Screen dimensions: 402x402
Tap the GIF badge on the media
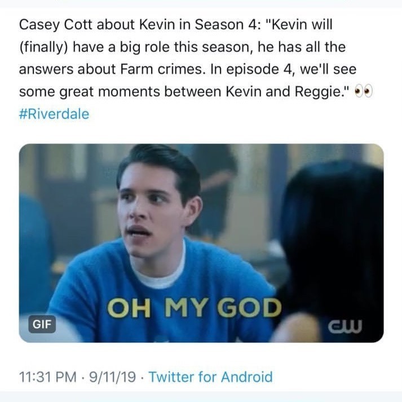[x=42, y=324]
